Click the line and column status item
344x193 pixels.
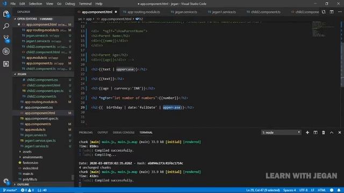click(263, 190)
